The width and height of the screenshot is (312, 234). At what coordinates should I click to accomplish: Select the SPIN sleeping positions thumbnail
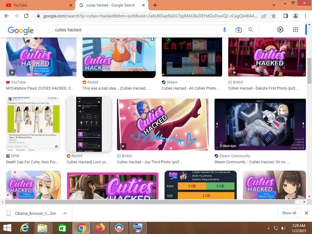point(33,124)
